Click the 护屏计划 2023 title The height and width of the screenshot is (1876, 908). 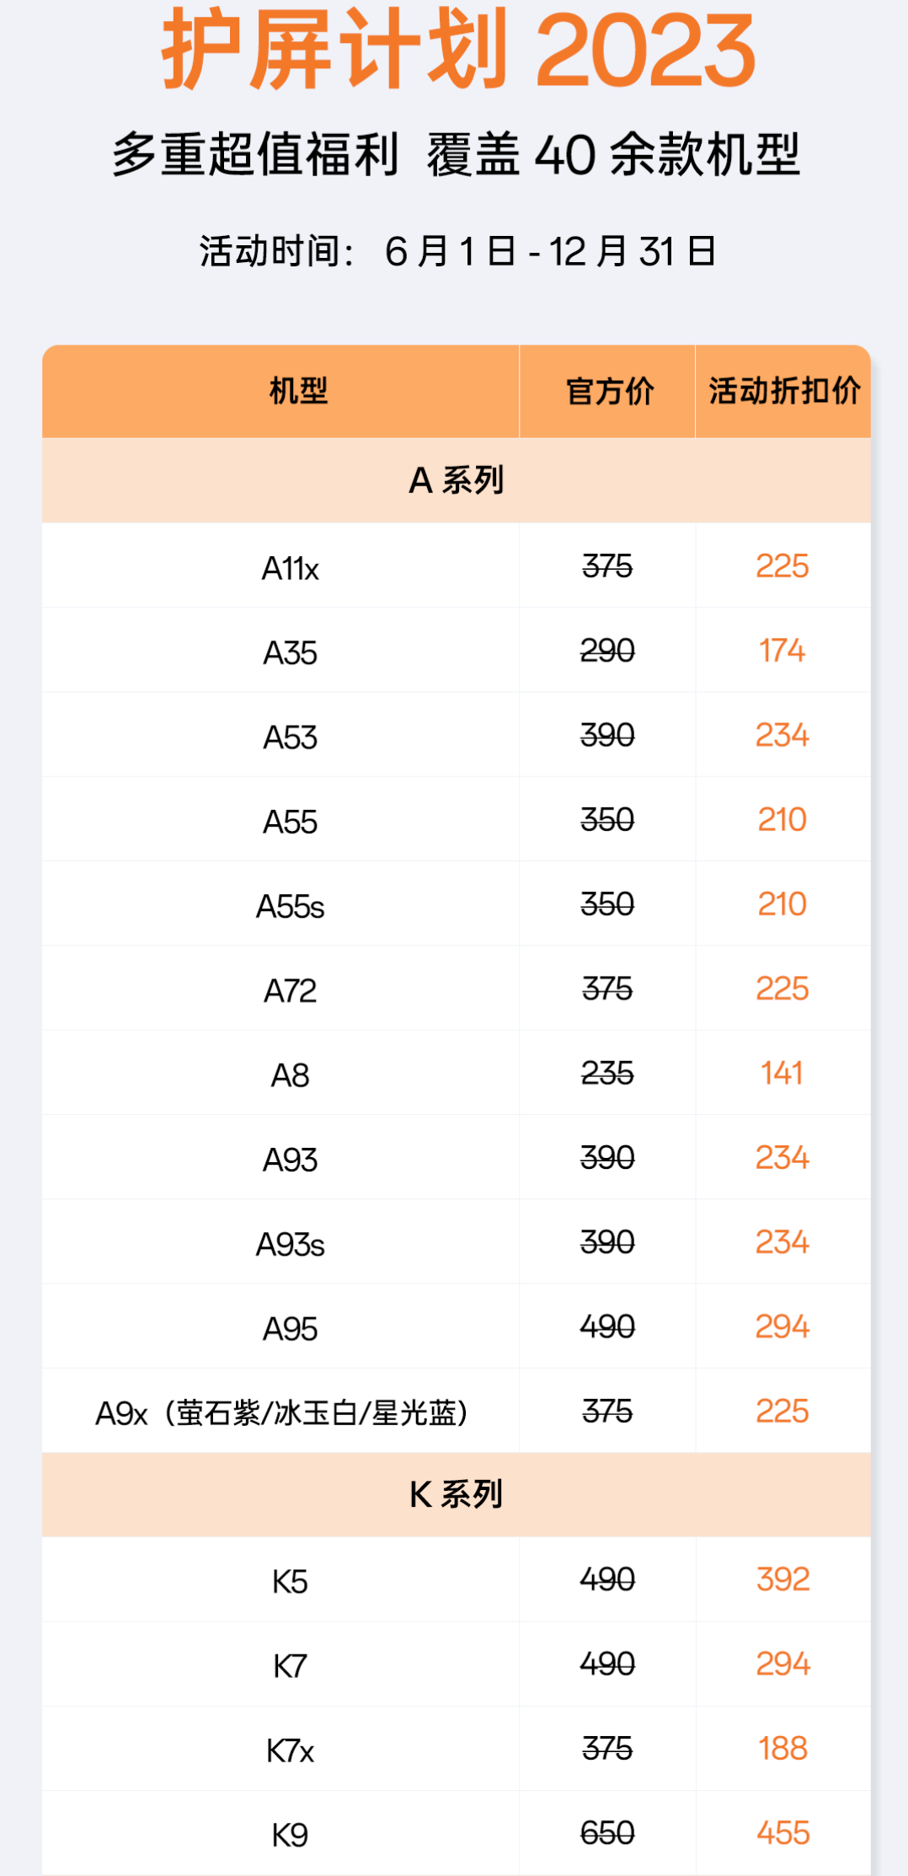click(458, 51)
